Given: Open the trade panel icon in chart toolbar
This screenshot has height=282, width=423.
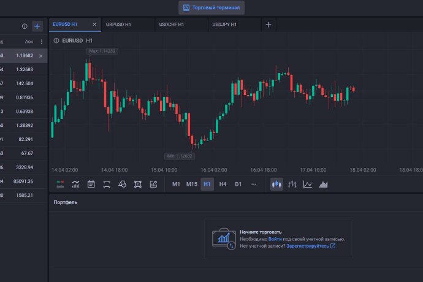Looking at the screenshot, I should [60, 185].
